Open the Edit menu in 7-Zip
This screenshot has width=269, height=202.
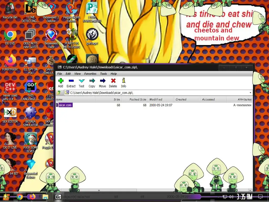point(68,74)
